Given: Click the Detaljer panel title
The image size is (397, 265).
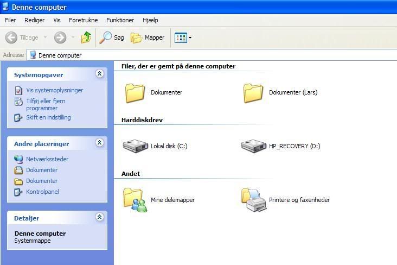Looking at the screenshot, I should 27,218.
